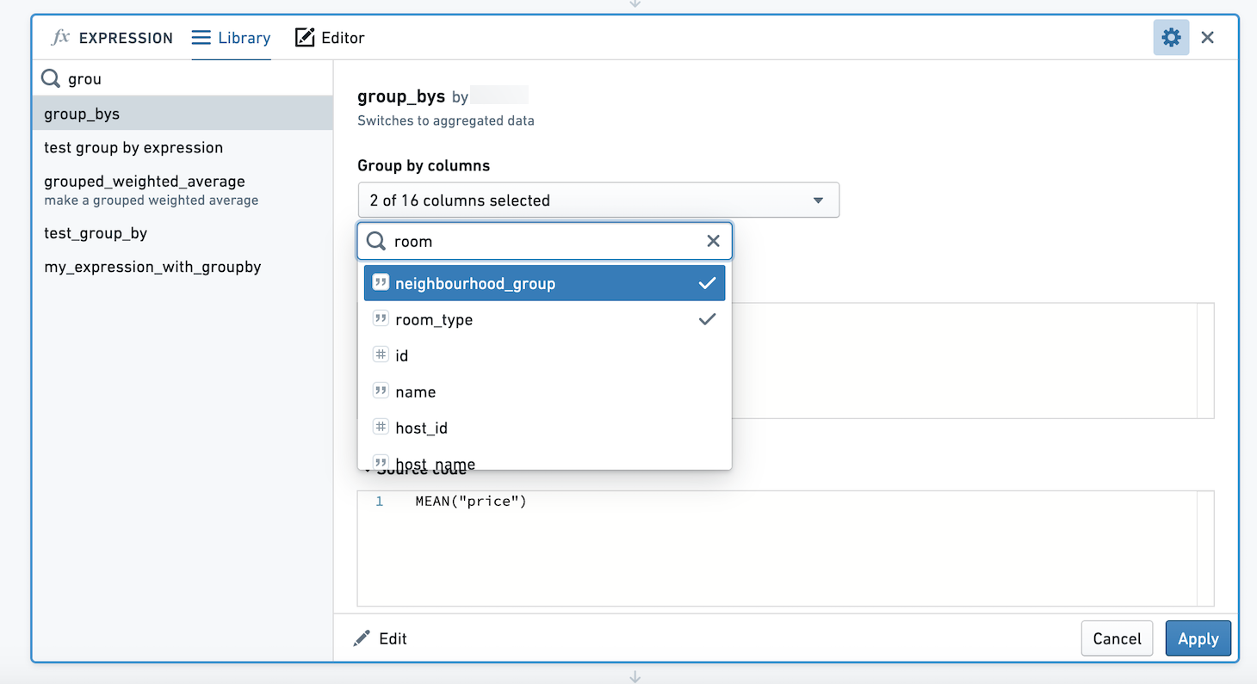This screenshot has width=1257, height=684.
Task: Switch to the Editor tab
Action: coord(331,38)
